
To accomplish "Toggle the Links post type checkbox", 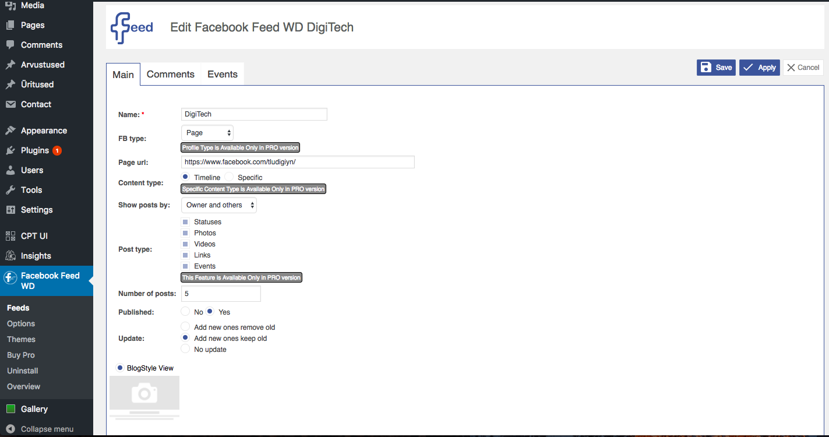I will pyautogui.click(x=185, y=255).
